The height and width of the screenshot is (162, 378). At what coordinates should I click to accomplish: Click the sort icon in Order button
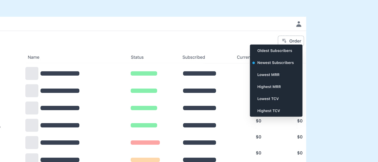pyautogui.click(x=284, y=41)
